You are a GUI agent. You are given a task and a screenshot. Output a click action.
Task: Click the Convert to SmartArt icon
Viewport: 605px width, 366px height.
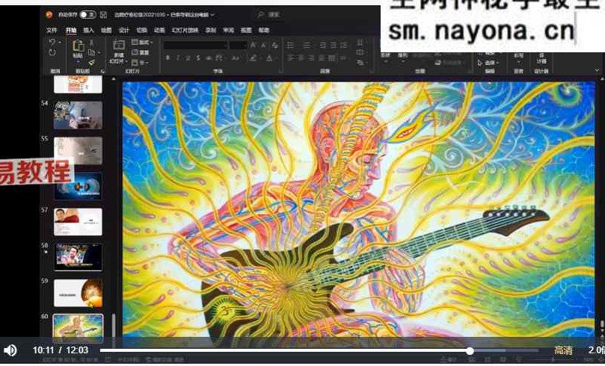360,62
